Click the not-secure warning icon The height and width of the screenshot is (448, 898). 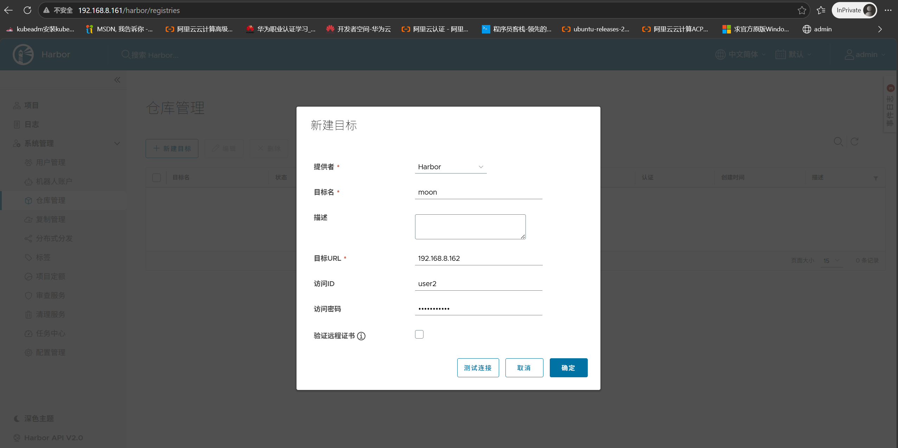point(46,10)
